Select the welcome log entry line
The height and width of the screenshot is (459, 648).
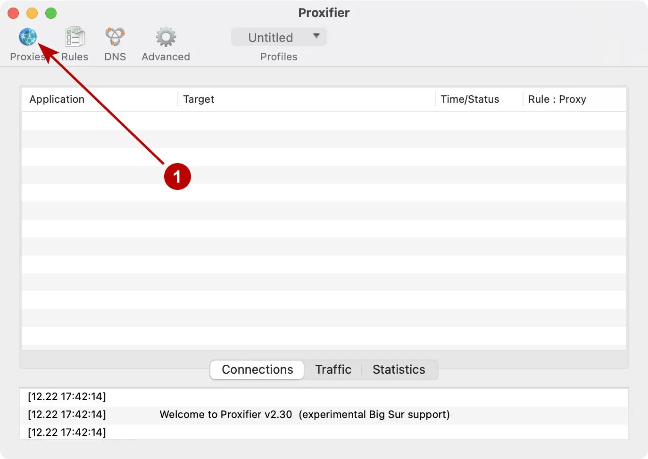pos(305,414)
